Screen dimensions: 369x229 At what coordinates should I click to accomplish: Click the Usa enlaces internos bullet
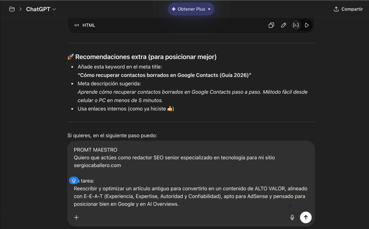(126, 109)
